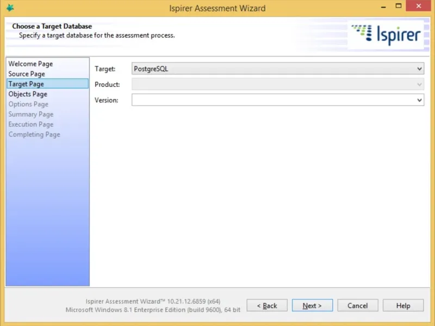Maximize the wizard window
The width and height of the screenshot is (435, 326).
pyautogui.click(x=399, y=6)
